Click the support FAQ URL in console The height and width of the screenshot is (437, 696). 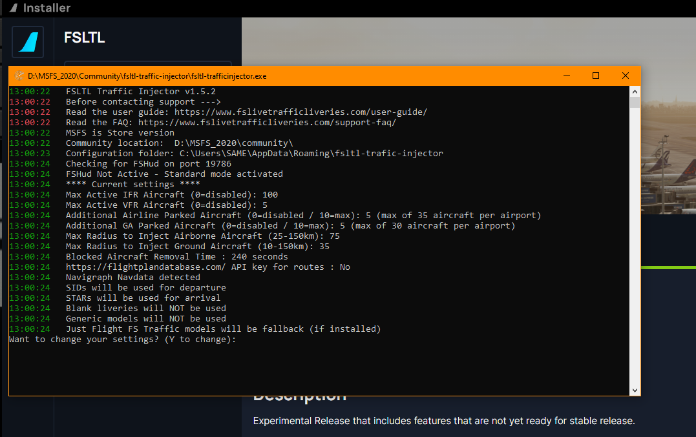267,123
